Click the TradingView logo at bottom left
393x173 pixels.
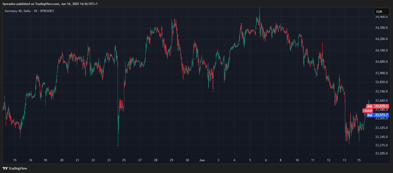coord(15,168)
